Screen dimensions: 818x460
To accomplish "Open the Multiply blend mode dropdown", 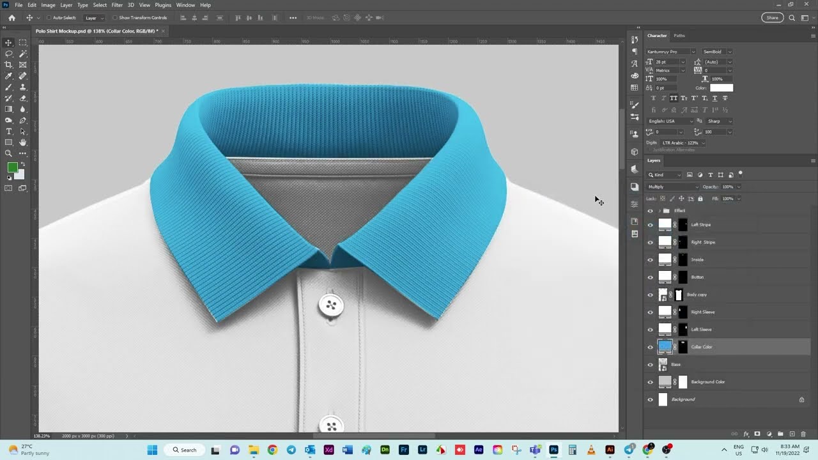I will 673,187.
